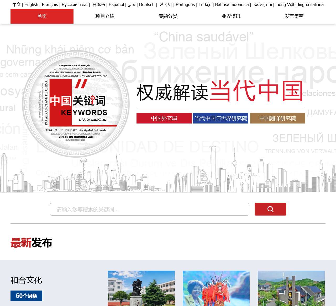Open the 首页 home tab
The image size is (336, 306).
pyautogui.click(x=42, y=16)
